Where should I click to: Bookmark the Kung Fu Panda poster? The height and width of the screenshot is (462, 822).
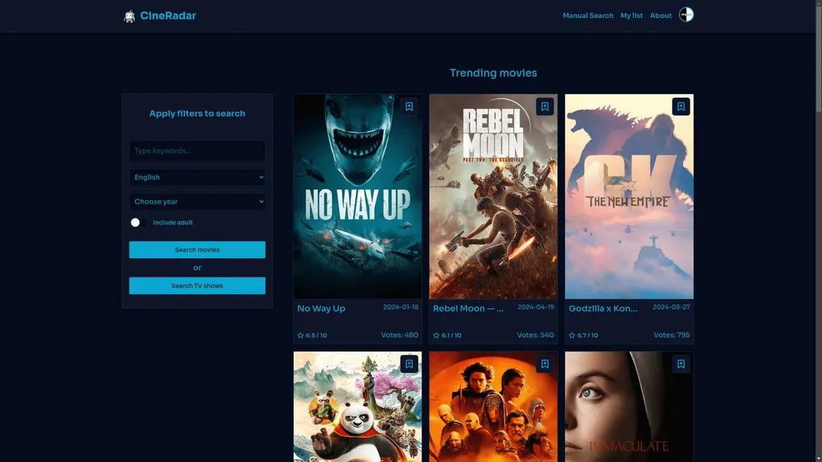click(x=409, y=364)
